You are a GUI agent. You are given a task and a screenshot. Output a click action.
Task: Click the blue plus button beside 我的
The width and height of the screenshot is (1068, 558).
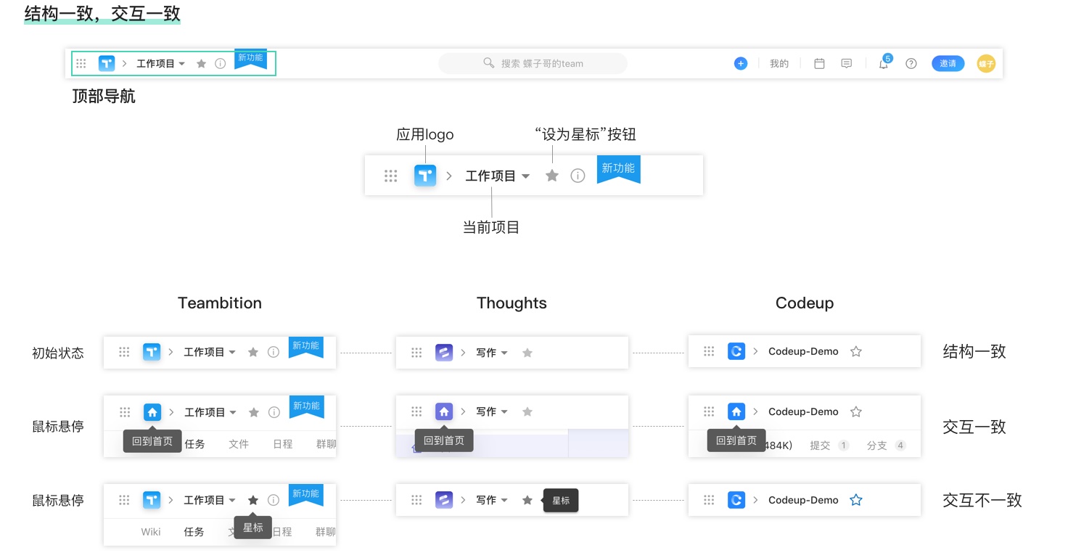pyautogui.click(x=740, y=64)
